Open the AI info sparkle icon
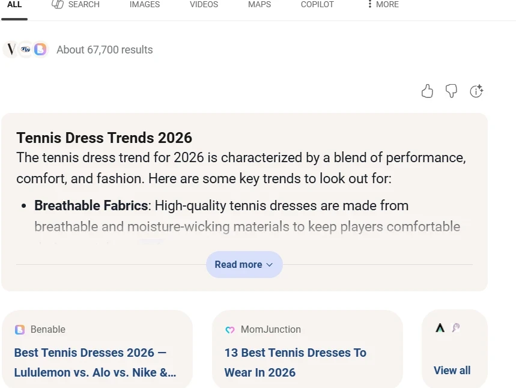Image resolution: width=516 pixels, height=388 pixels. pyautogui.click(x=476, y=91)
